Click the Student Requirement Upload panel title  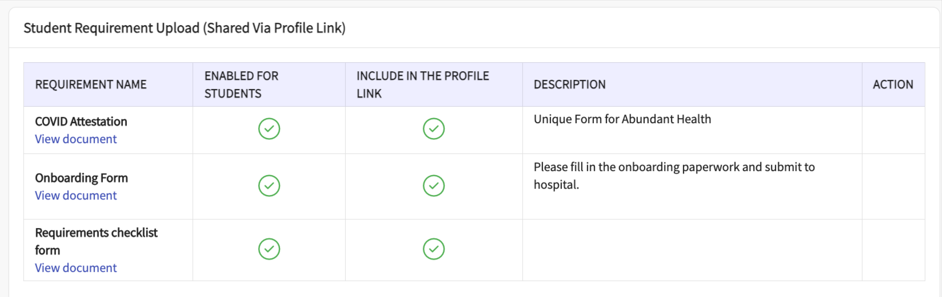tap(185, 28)
